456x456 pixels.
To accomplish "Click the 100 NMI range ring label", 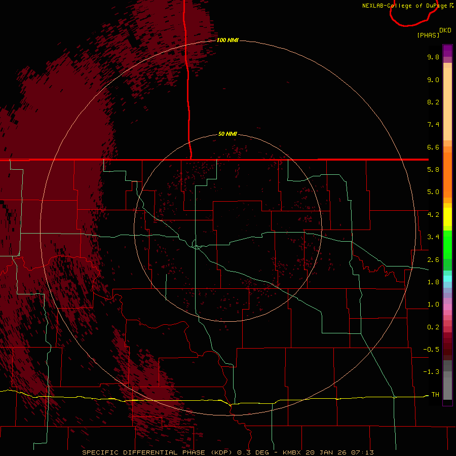I will pyautogui.click(x=227, y=40).
